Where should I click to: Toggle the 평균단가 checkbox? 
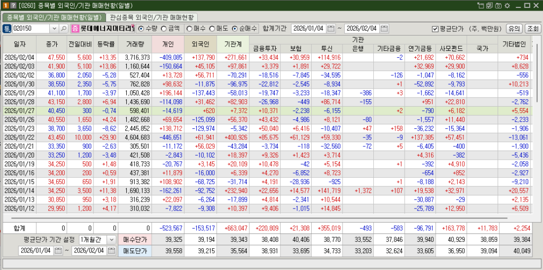coord(436,29)
